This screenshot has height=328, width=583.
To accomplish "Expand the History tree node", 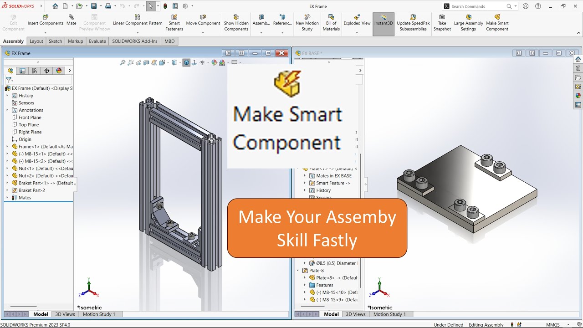I will pos(7,96).
